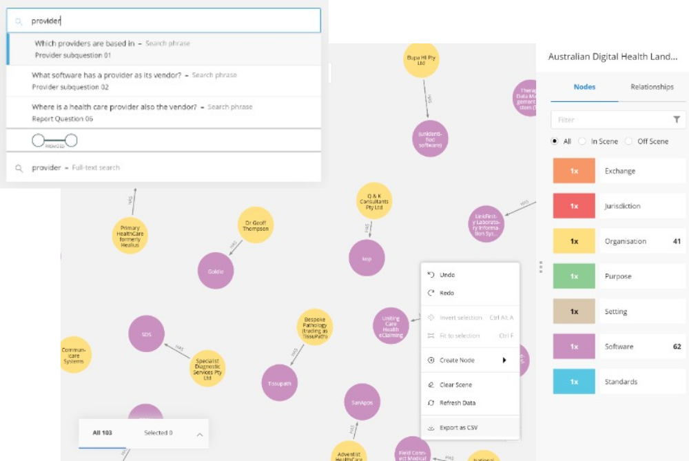
Task: Select the SDS software node
Action: tap(147, 334)
